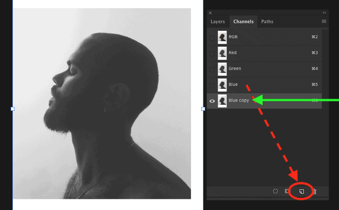Switch to the Layers tab

(218, 21)
